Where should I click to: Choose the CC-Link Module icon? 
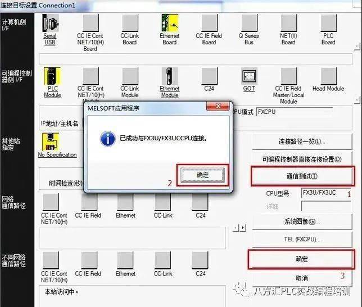[x=130, y=76]
